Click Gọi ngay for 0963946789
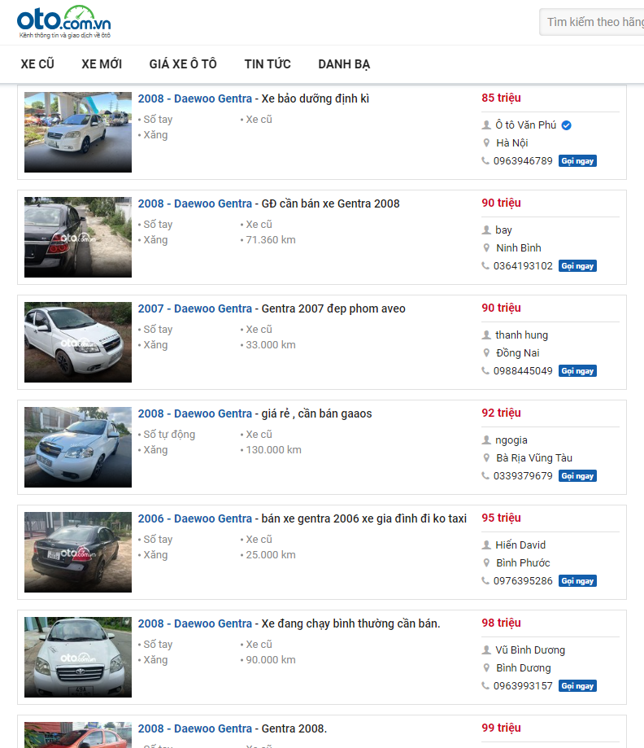This screenshot has height=748, width=644. click(x=577, y=161)
